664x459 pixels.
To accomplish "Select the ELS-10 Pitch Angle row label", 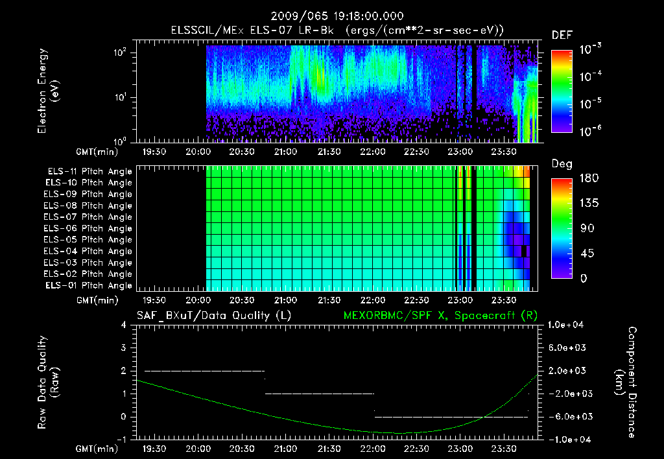I will click(89, 183).
